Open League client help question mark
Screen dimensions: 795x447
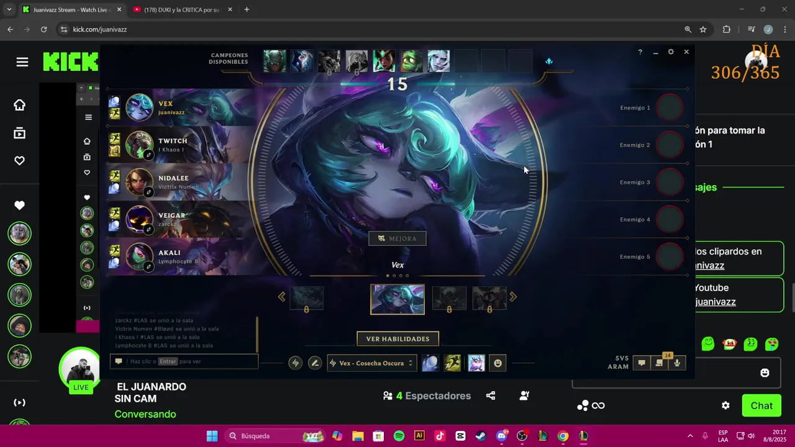(x=640, y=52)
